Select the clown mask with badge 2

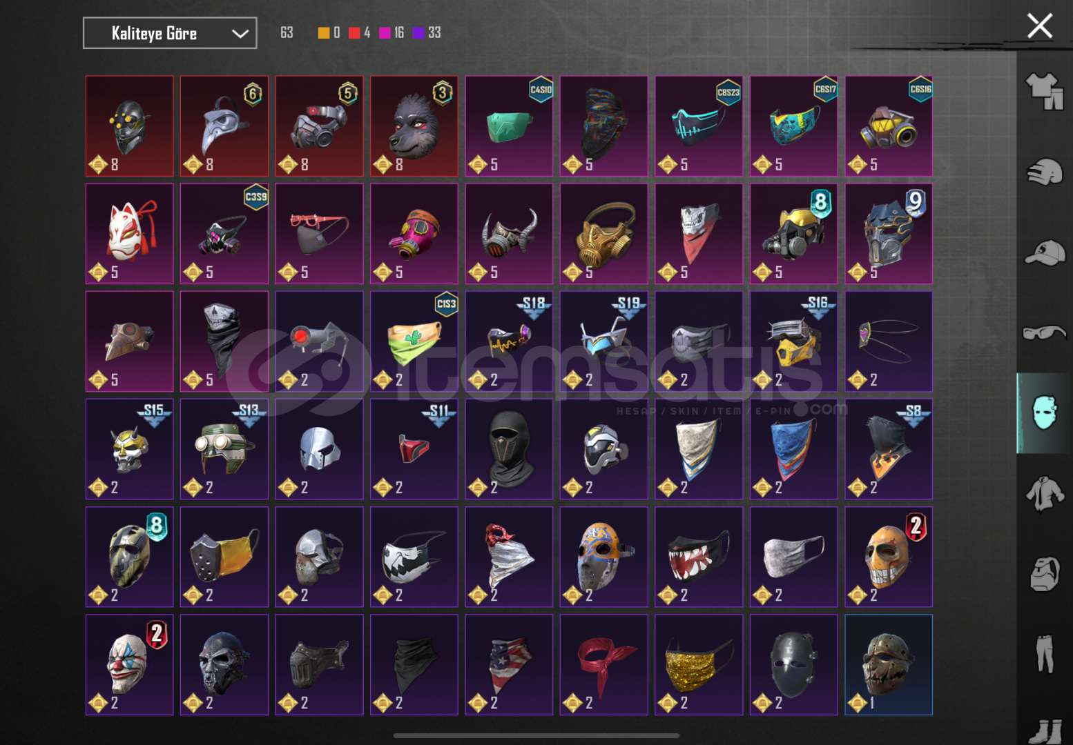(130, 665)
